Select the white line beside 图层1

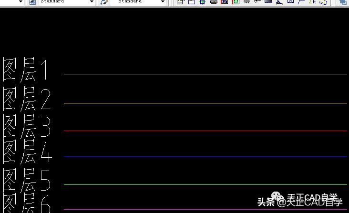(205, 74)
